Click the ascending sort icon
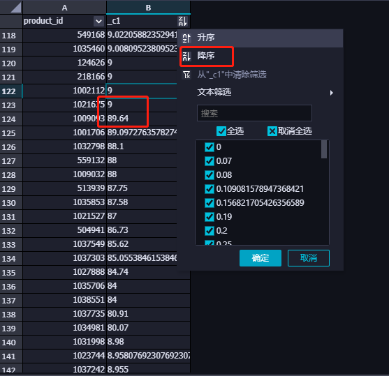Screen dimensions: 389x376 186,38
